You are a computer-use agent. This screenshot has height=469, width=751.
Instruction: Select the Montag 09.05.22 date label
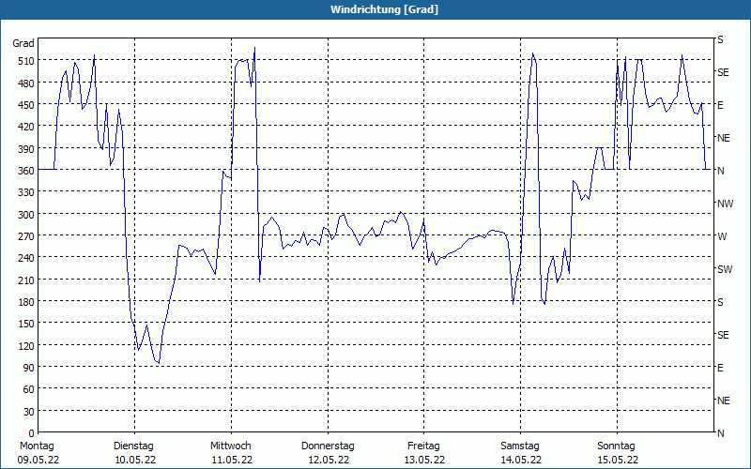38,453
